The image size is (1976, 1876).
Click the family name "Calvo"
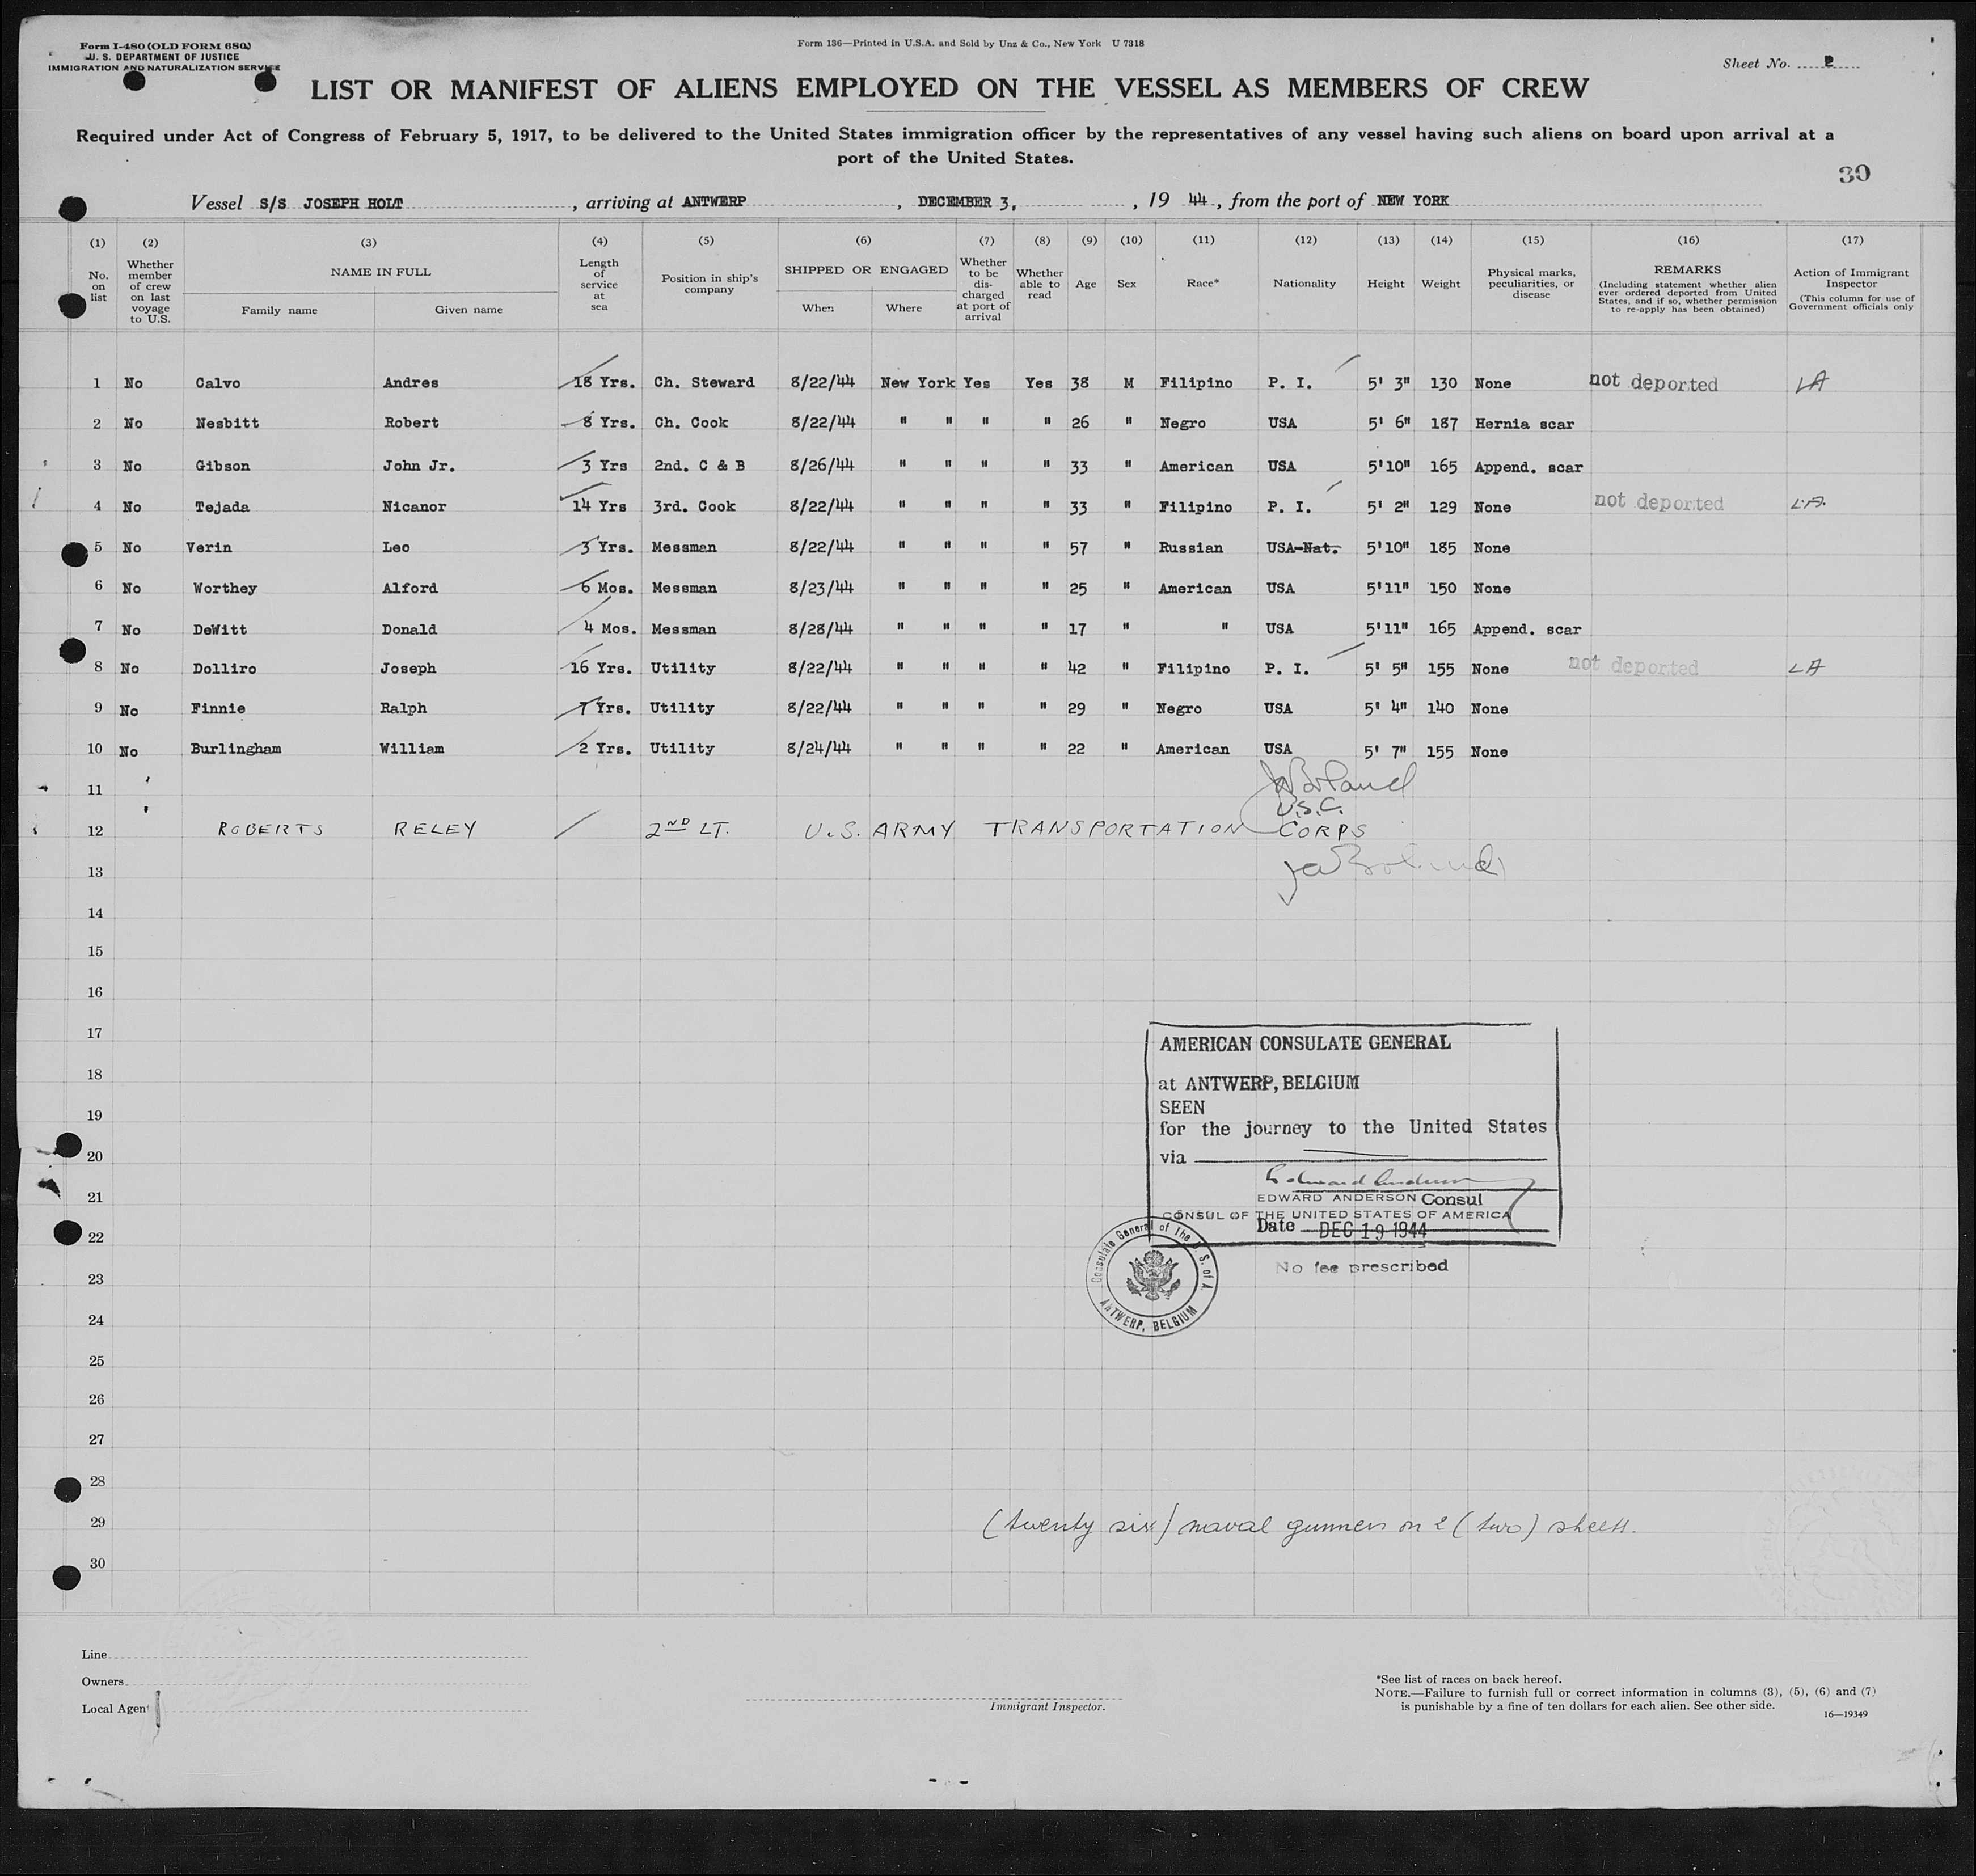click(x=218, y=383)
